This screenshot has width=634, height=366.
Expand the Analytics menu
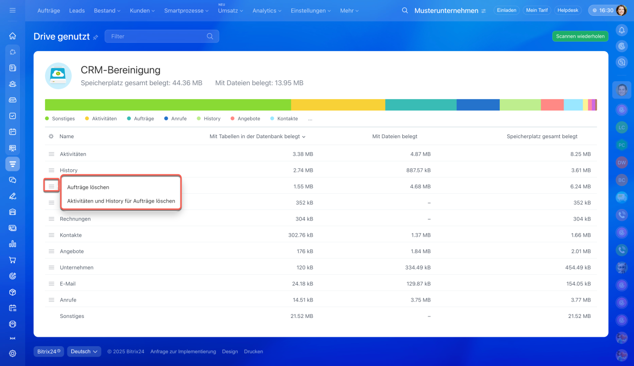tap(266, 10)
